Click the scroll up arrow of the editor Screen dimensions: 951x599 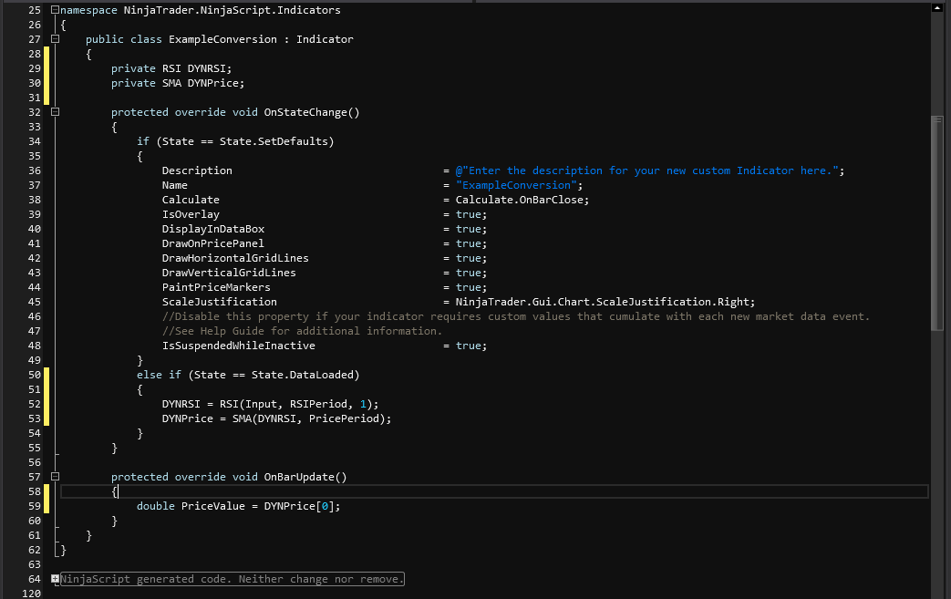[x=936, y=8]
